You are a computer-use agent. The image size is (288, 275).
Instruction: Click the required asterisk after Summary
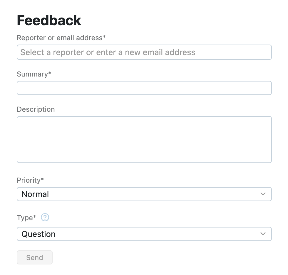(x=50, y=74)
